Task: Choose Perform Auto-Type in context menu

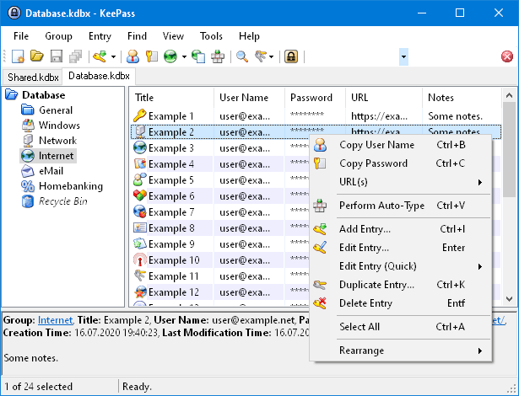Action: point(401,206)
